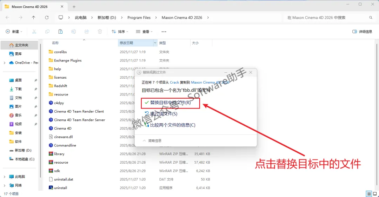
Task: Click the Delete trash icon
Action: (x=100, y=32)
